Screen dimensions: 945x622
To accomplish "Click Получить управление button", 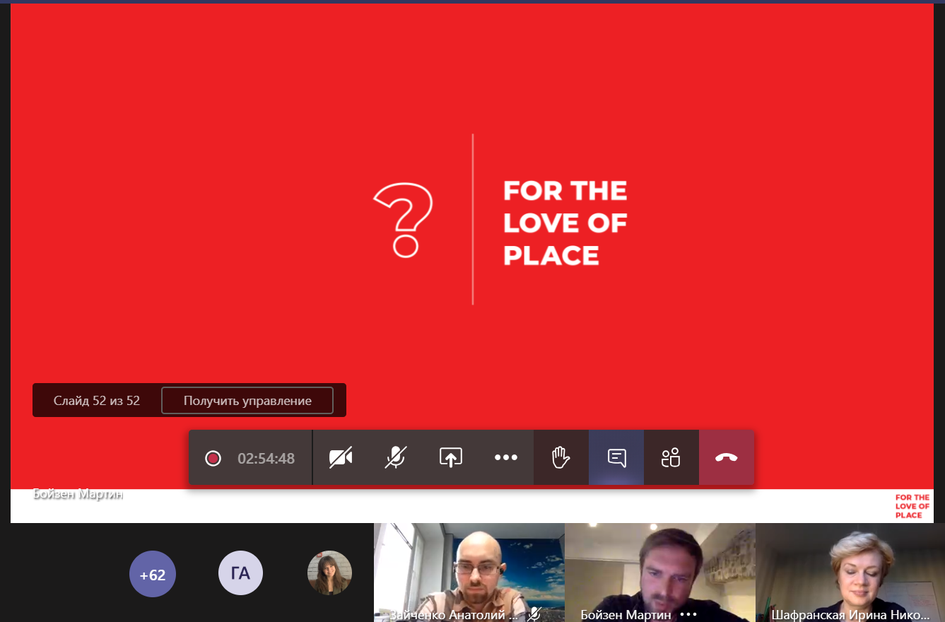I will pos(247,401).
